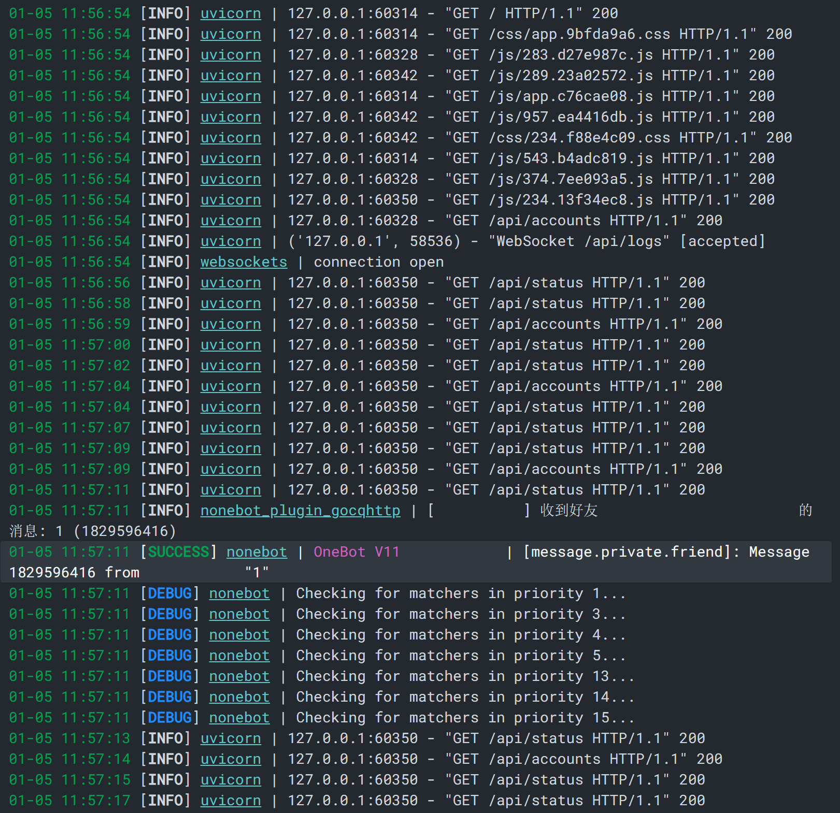Click uvicorn link on 234.13f34ec8.js line
The width and height of the screenshot is (840, 813).
[231, 200]
